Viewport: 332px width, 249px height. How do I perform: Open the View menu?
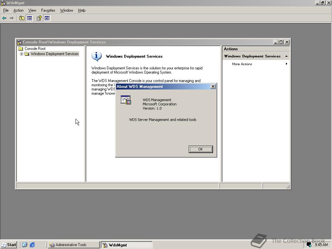point(32,10)
